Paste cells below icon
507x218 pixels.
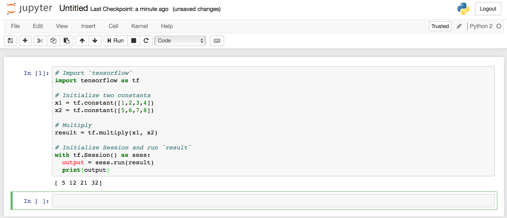pos(67,41)
